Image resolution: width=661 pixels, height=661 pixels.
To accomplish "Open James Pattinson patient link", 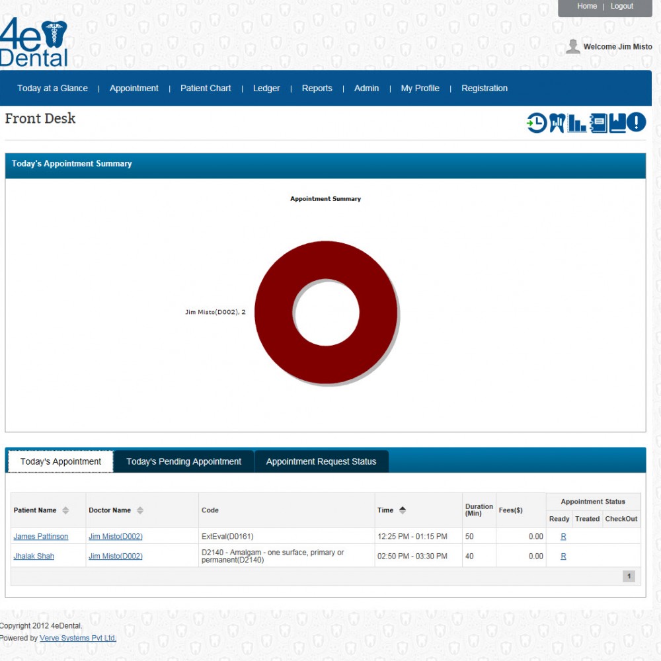I will click(40, 536).
